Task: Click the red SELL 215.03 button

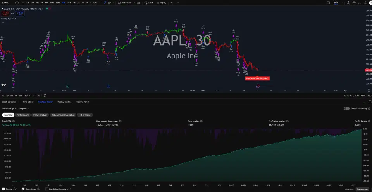Action: tap(5, 14)
